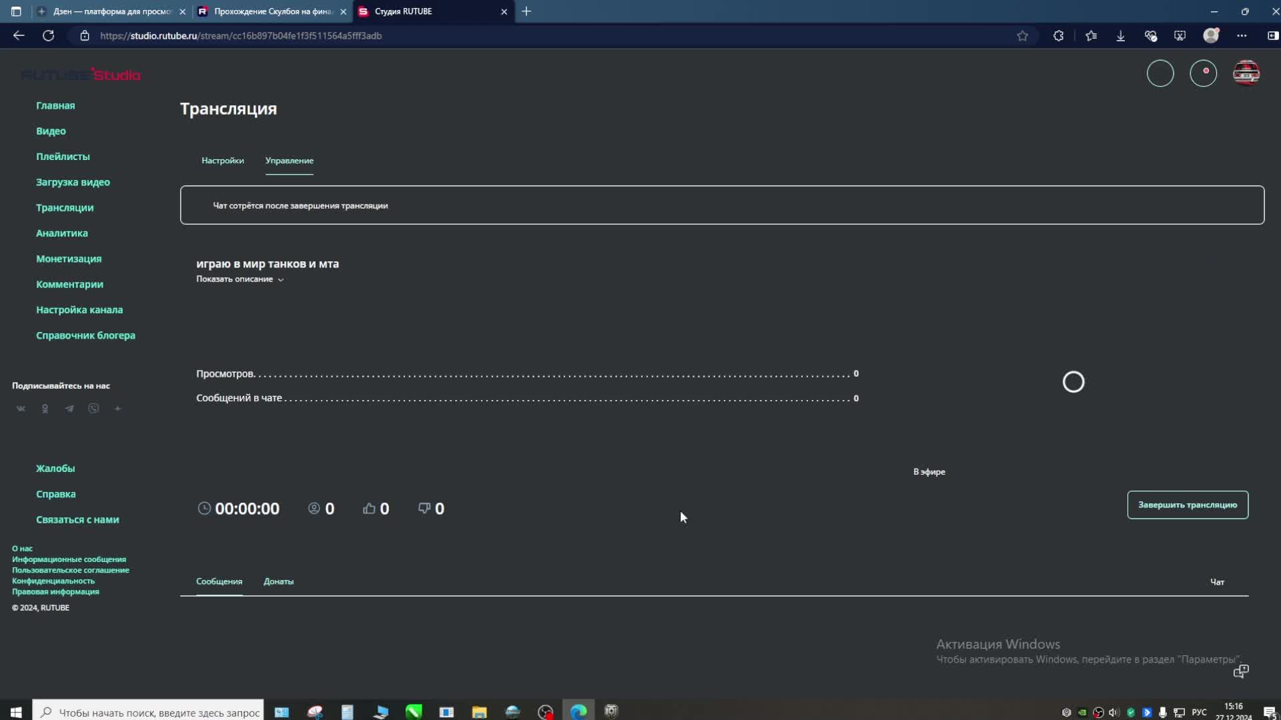Click the channel avatar with red car

click(x=1246, y=73)
